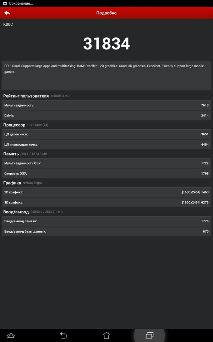Select the 2D графика result row
The image size is (213, 342).
point(106,192)
